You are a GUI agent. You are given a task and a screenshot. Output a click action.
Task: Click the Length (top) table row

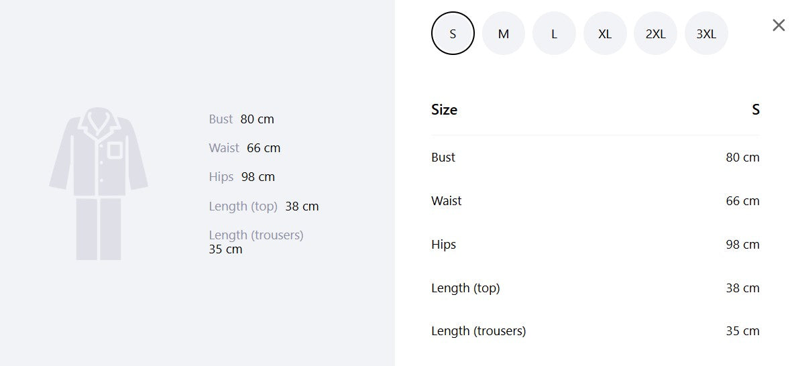595,288
